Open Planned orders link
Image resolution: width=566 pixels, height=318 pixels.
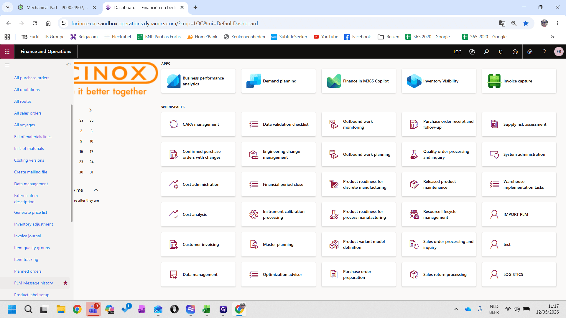28,271
